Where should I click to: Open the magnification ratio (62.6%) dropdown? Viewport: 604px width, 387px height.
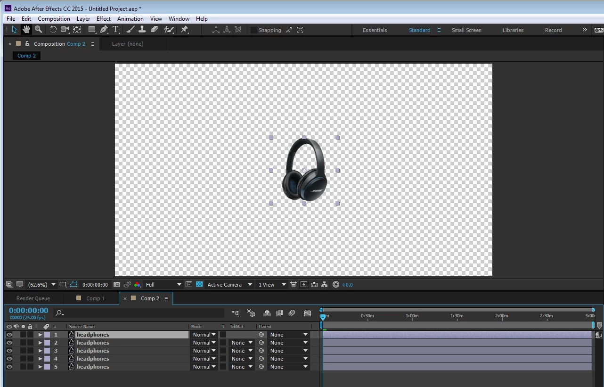coord(42,285)
